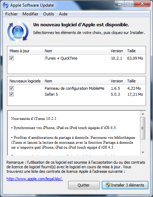
Task: Uncheck the Safari 5 checkbox
Action: click(11, 94)
